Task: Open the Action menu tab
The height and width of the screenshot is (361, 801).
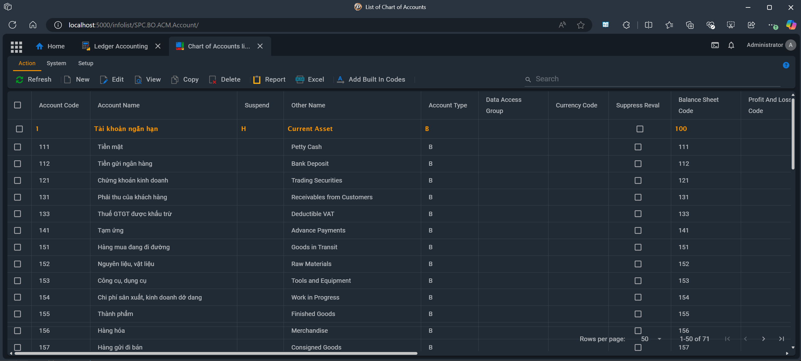Action: pyautogui.click(x=27, y=63)
